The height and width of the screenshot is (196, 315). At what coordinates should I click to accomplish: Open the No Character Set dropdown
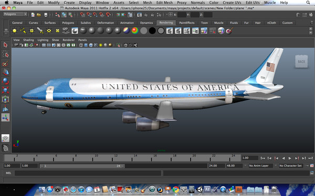tap(290, 166)
